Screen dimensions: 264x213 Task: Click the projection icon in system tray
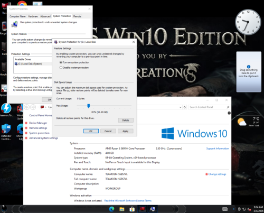(239, 209)
